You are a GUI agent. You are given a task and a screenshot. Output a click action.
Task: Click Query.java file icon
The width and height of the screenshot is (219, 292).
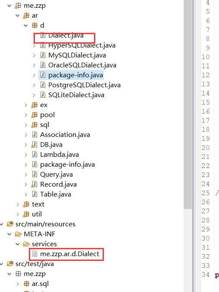34,175
